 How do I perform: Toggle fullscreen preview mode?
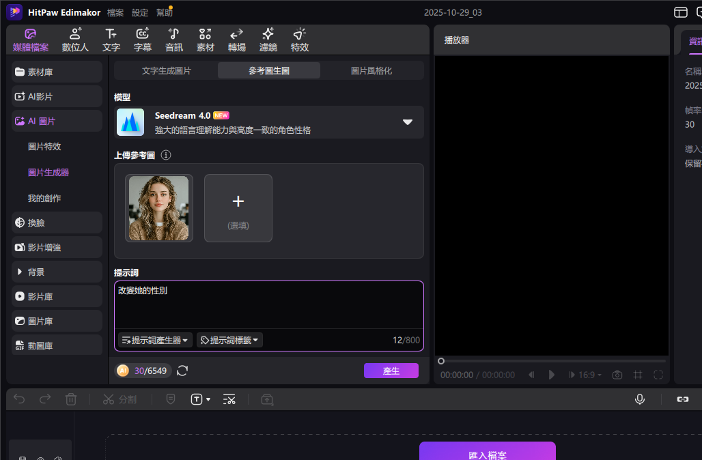658,375
